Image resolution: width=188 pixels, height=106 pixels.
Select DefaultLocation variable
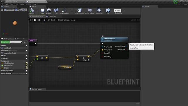coord(9,63)
